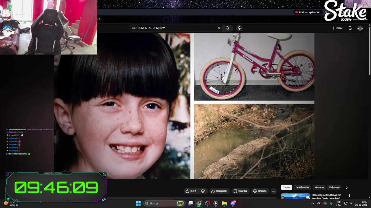Screen dimensions: 371x208
Task: Select the Todos filter chip
Action: (286, 187)
